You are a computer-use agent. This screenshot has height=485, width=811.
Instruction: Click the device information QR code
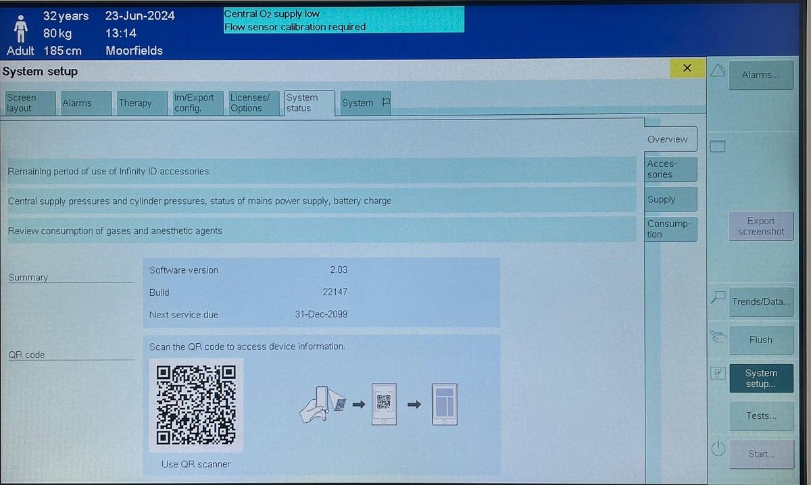(x=196, y=404)
